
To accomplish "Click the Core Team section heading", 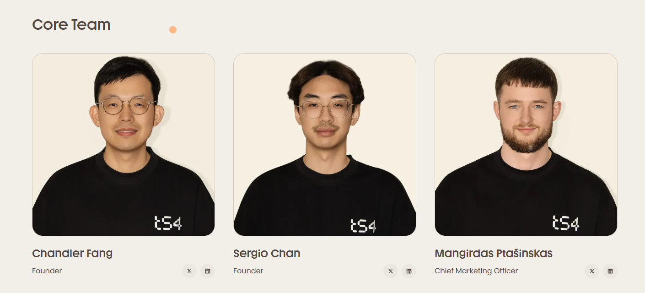I will 71,25.
